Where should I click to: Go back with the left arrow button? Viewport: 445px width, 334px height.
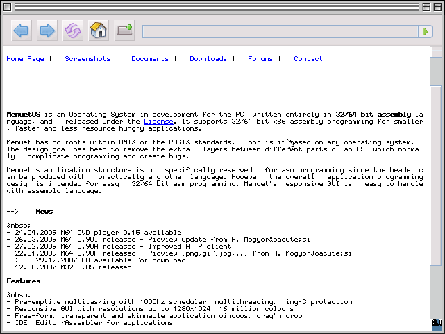(x=22, y=31)
